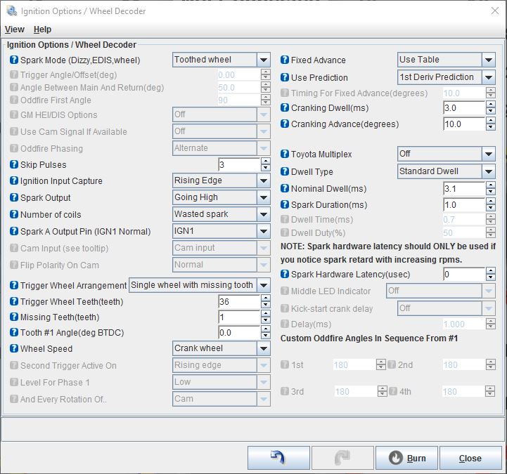The image size is (507, 474).
Task: Click the undo arrow button
Action: (x=278, y=458)
